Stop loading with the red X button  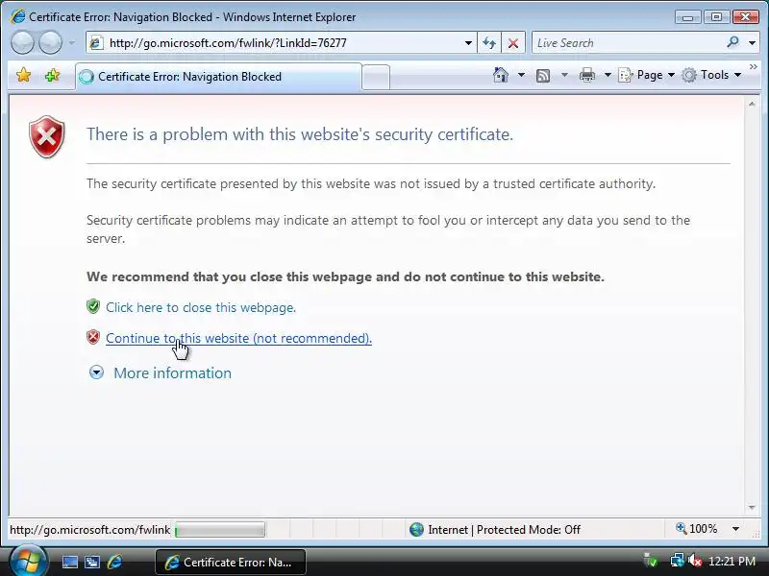tap(513, 43)
